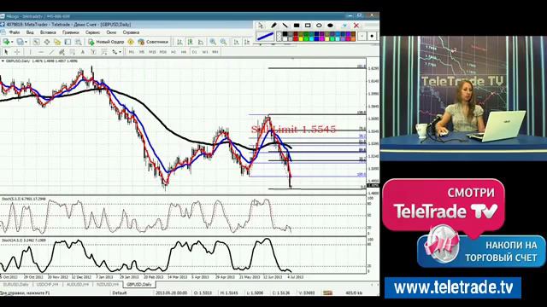Pick the black color swatch
The width and height of the screenshot is (547, 307).
285,34
